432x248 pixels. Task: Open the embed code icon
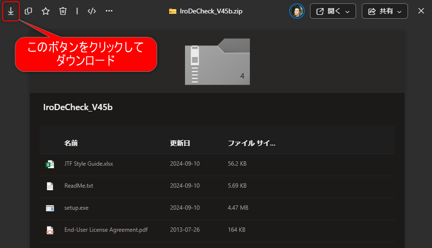click(x=92, y=11)
